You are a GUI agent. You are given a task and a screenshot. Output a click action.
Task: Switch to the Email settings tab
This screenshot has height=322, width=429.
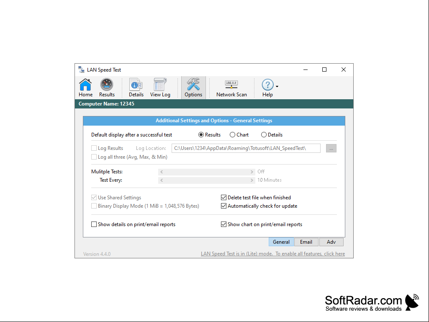click(x=306, y=242)
